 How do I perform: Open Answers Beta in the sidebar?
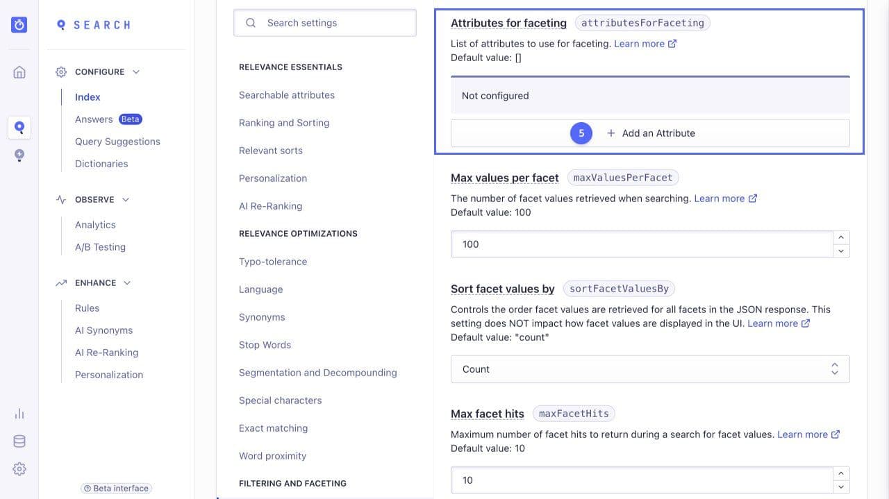point(108,119)
